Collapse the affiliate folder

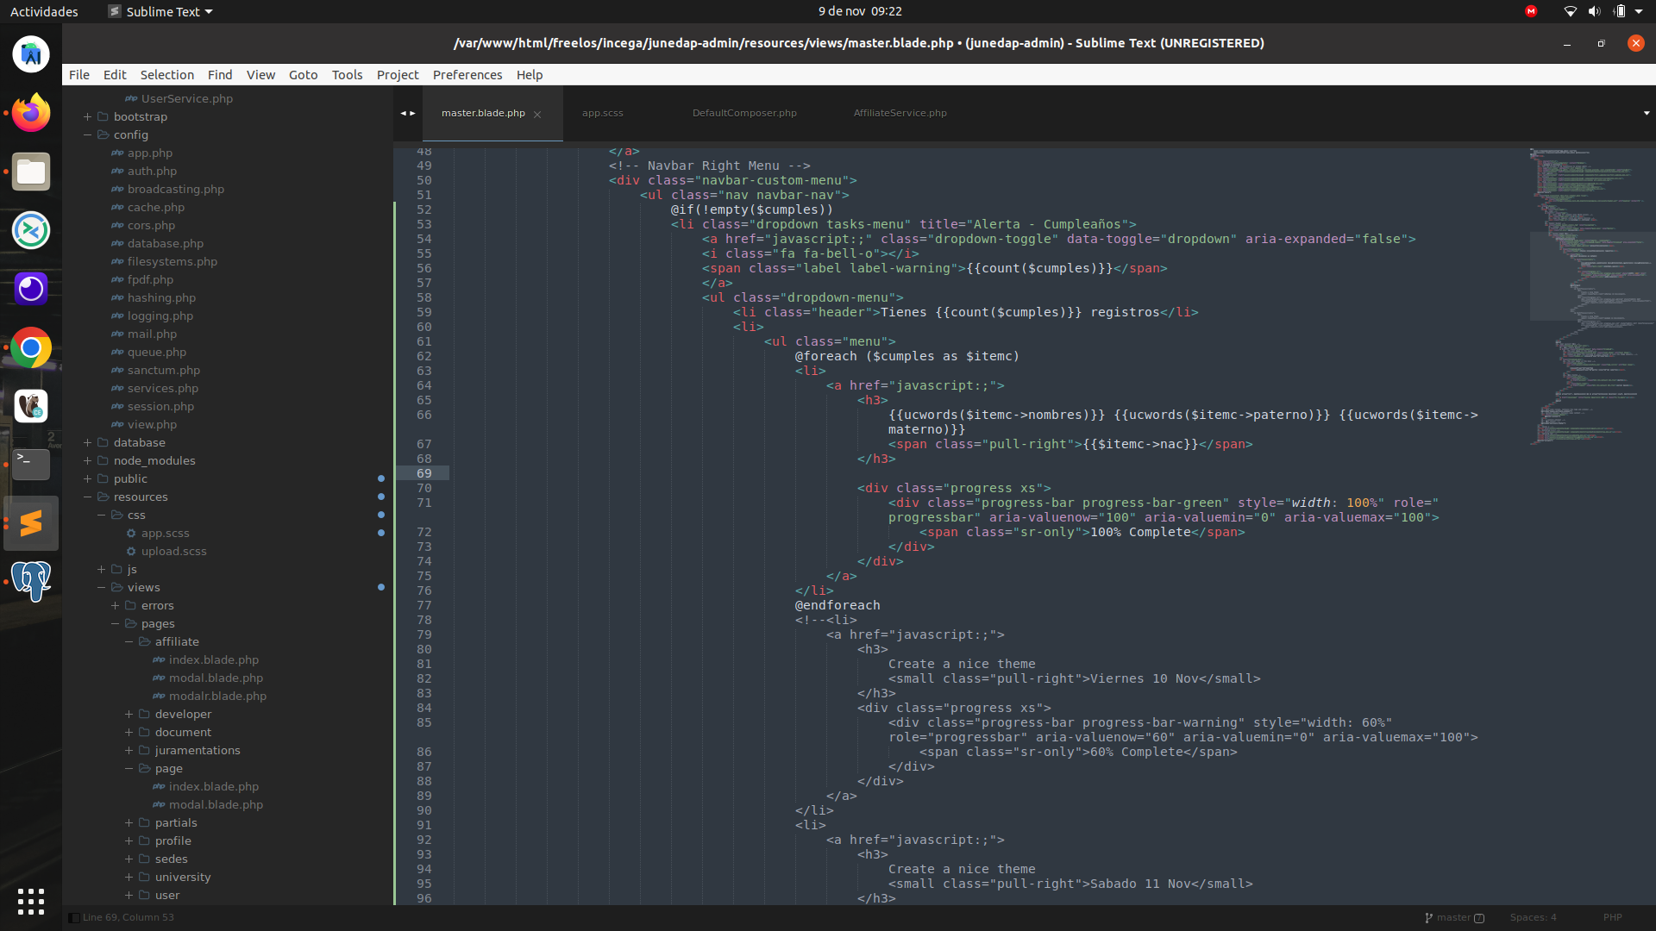(129, 641)
